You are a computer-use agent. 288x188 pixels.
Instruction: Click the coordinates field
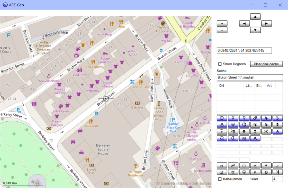(x=244, y=51)
